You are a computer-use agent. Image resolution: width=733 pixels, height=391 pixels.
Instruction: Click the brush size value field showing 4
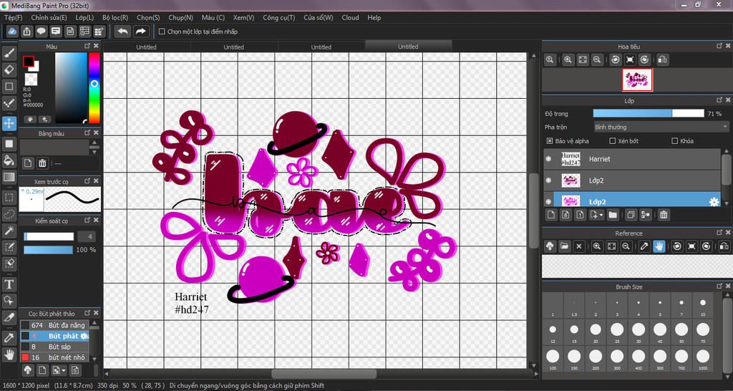(87, 236)
